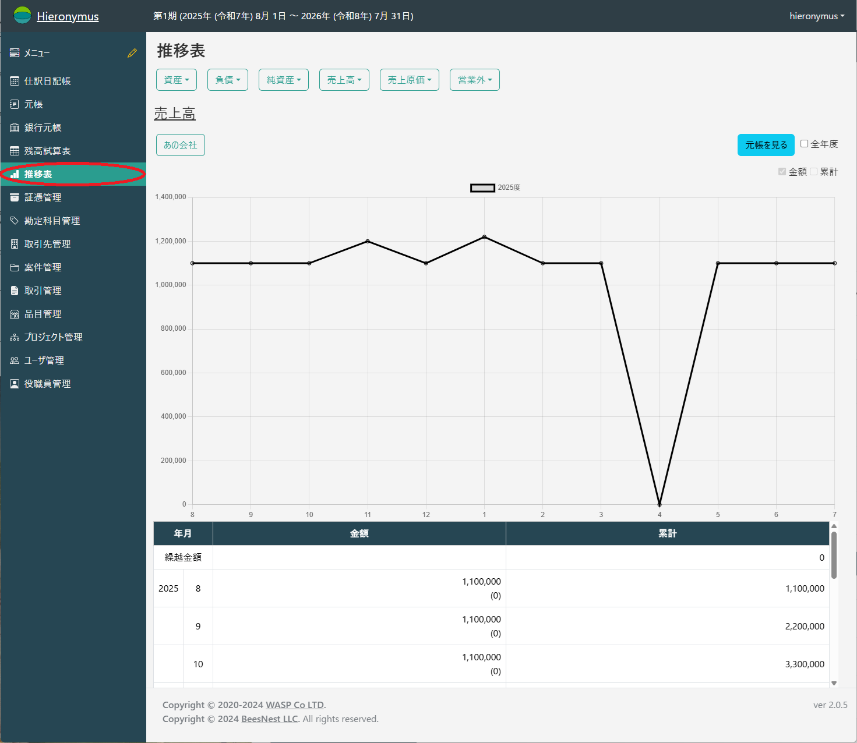Click the 残高試算表 table icon

[x=15, y=151]
